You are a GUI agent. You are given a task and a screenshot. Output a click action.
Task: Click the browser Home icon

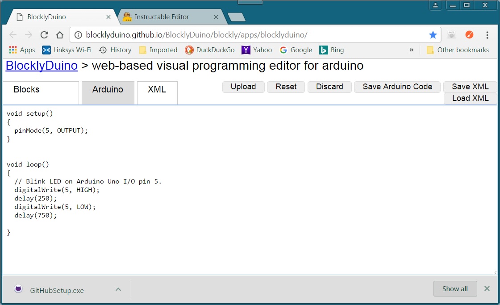point(60,34)
